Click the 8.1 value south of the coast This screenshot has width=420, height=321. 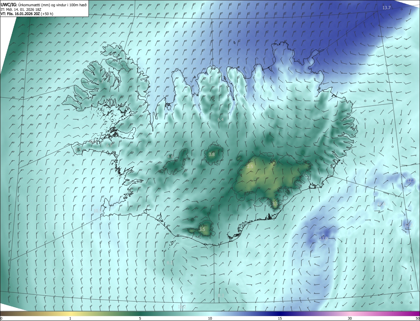pos(170,263)
